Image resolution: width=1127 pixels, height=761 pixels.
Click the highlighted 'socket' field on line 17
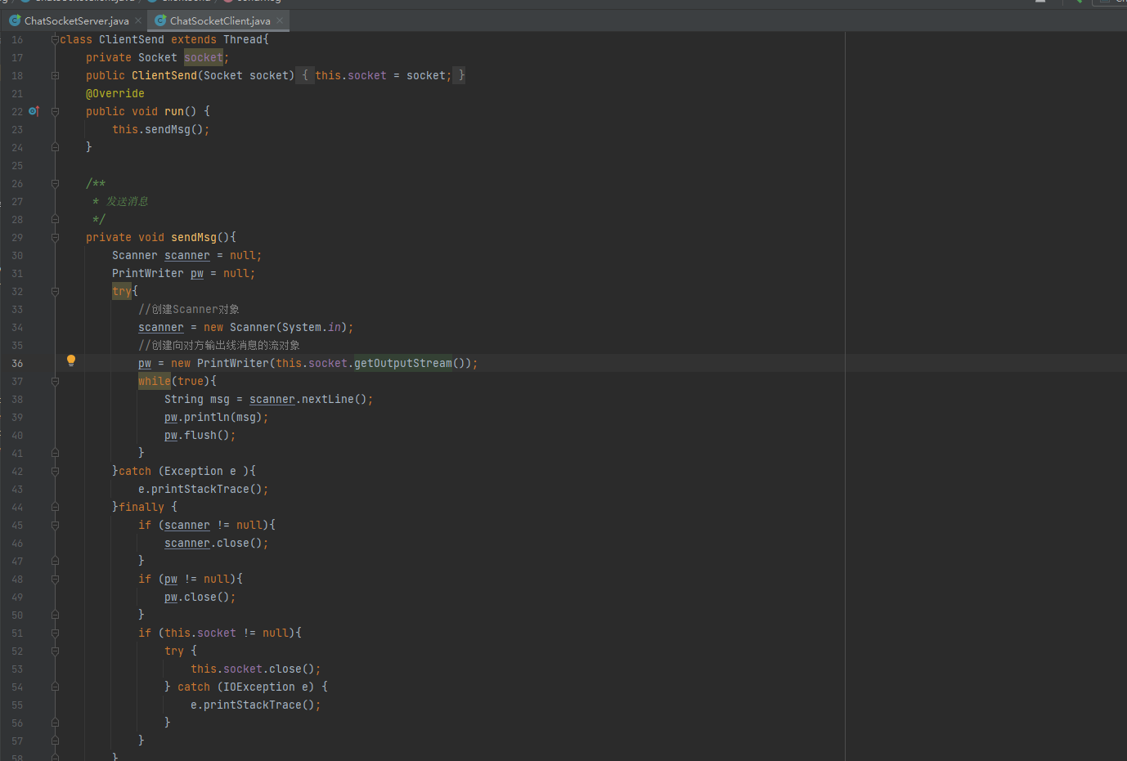click(204, 57)
